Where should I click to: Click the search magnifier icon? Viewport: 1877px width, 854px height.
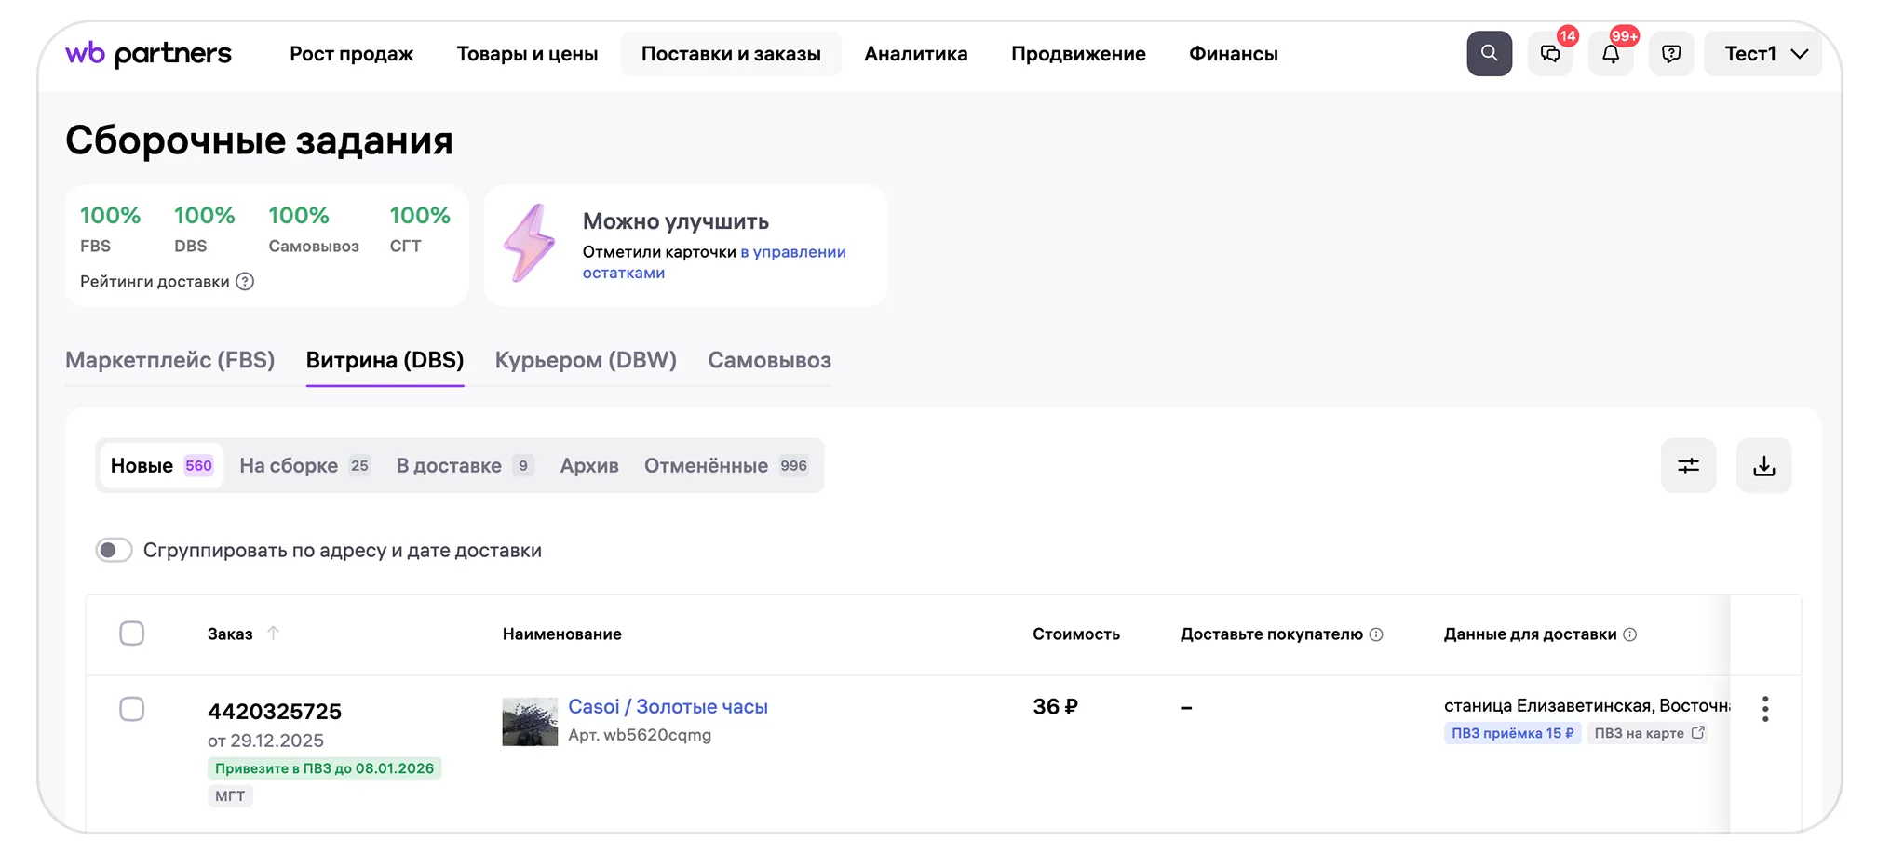1489,54
